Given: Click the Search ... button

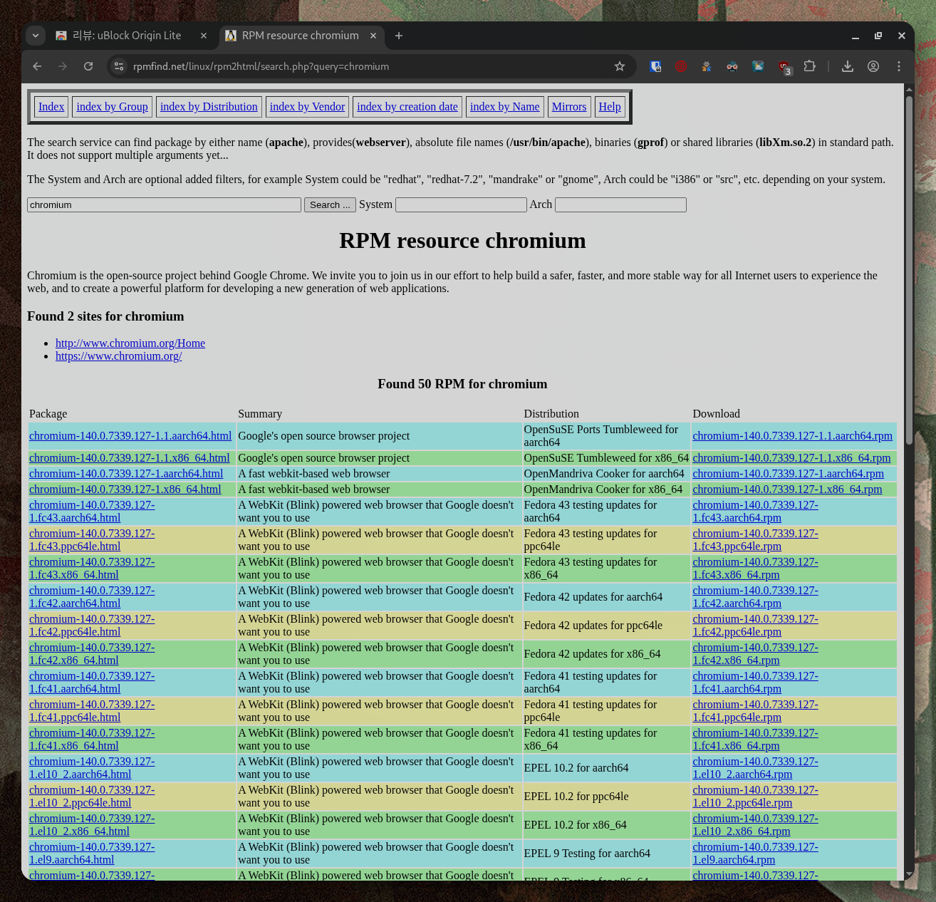Looking at the screenshot, I should [331, 205].
